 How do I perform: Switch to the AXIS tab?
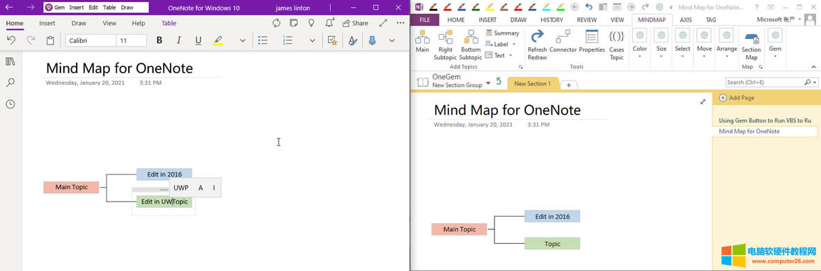[686, 20]
